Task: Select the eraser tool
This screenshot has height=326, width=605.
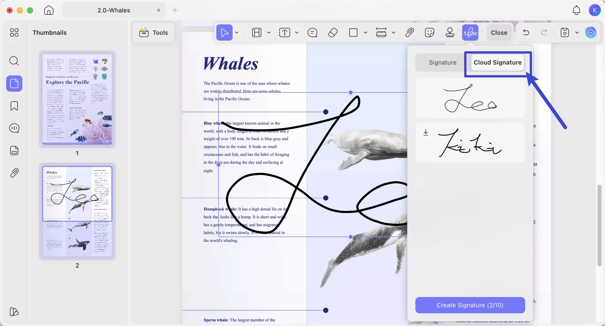Action: (333, 32)
